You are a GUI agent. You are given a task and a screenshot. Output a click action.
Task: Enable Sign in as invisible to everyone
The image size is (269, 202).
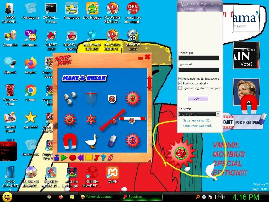[x=180, y=88]
